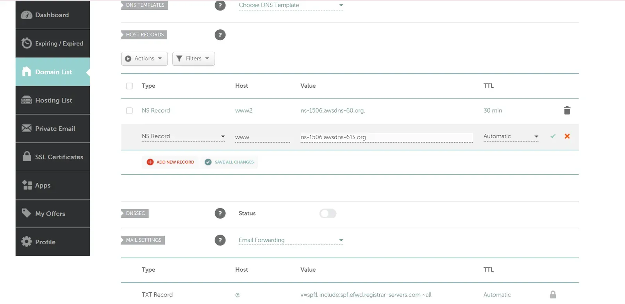Screen dimensions: 625x304
Task: Open My Offers section
Action: pos(53,214)
